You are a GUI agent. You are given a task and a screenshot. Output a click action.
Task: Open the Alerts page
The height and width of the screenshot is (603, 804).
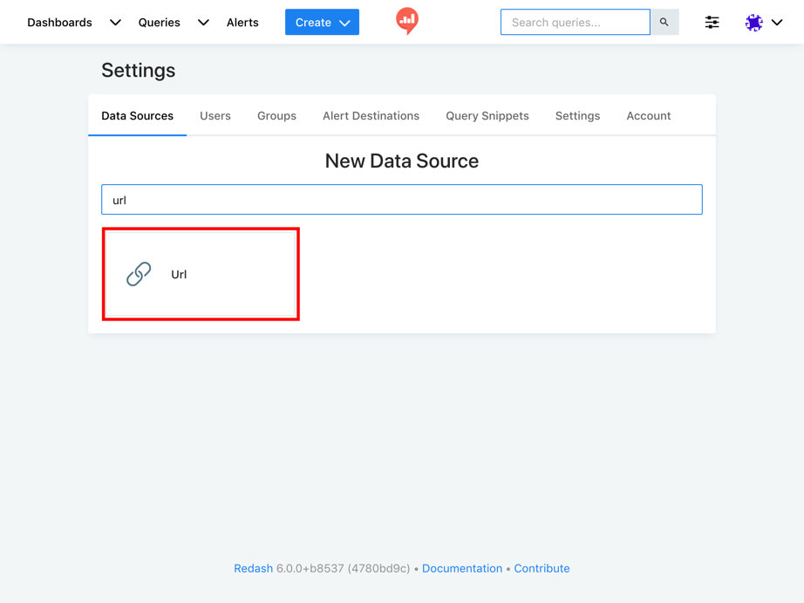coord(242,23)
